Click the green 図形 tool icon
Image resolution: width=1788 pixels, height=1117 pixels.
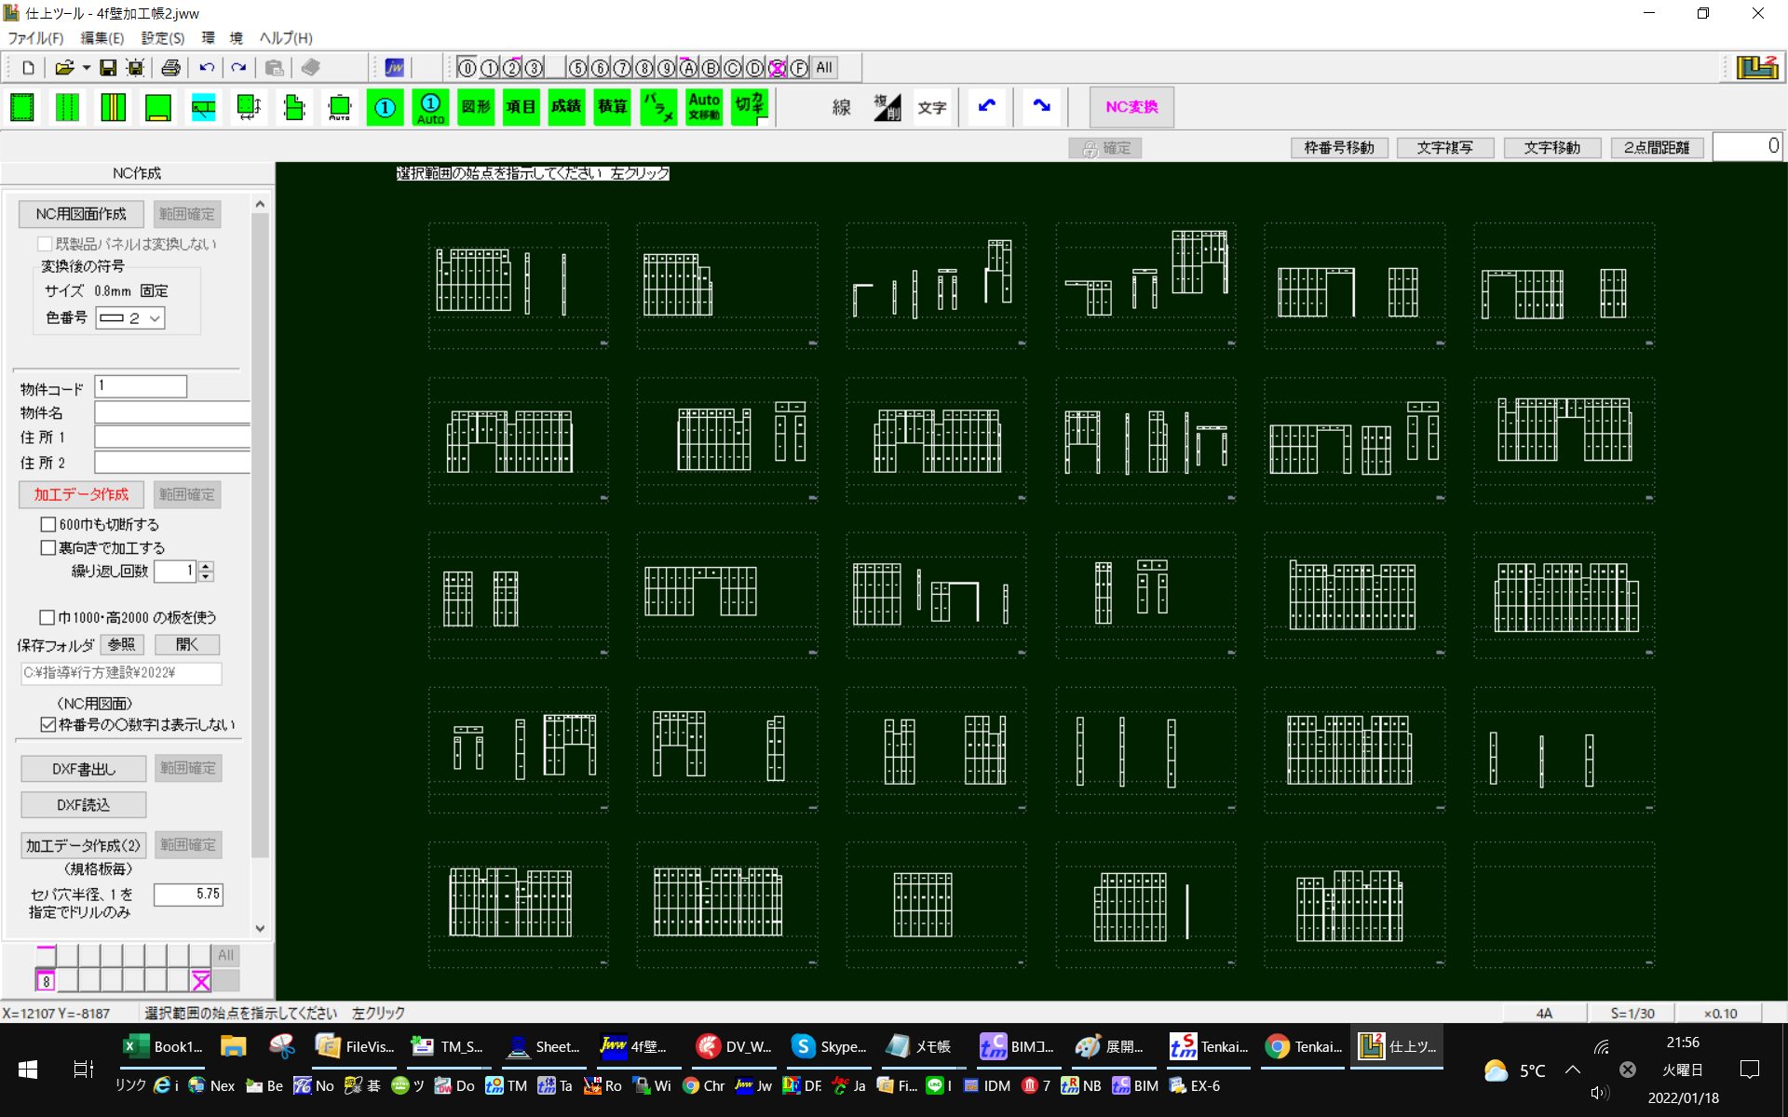coord(476,107)
